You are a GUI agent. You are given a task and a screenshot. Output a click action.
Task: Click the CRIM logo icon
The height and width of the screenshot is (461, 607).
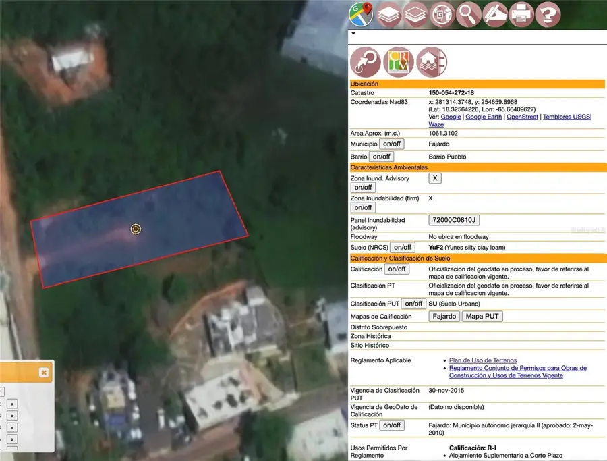coord(399,62)
